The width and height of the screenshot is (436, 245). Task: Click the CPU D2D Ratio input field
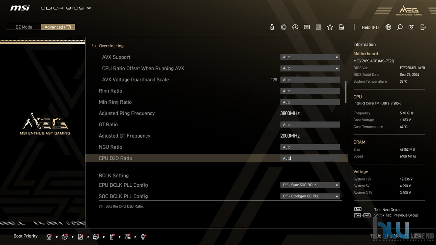coord(310,158)
